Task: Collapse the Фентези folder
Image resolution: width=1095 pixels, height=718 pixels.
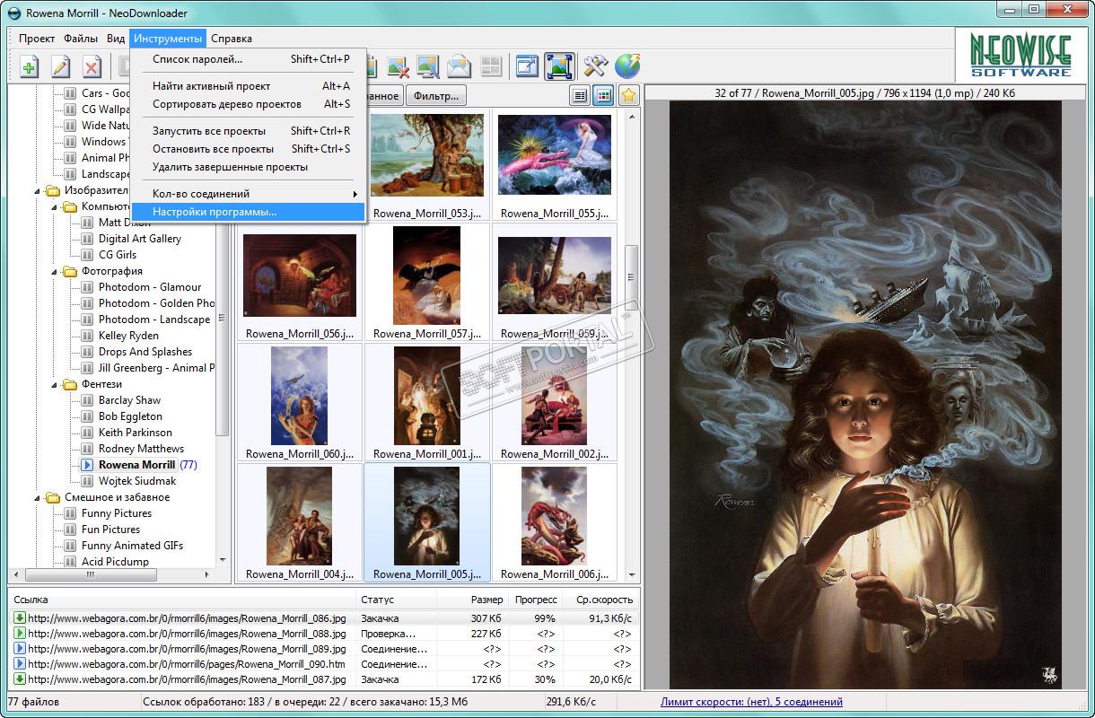Action: click(55, 384)
